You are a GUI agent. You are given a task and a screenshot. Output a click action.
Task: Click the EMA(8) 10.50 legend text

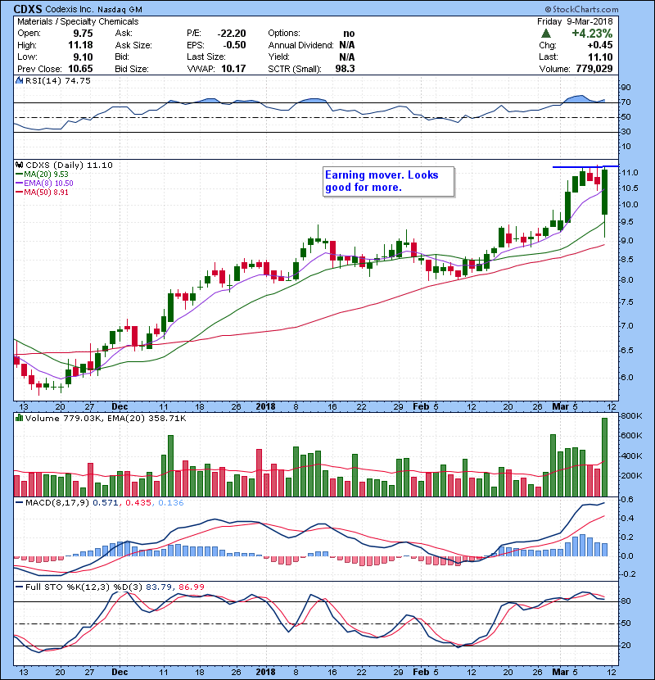click(x=48, y=184)
